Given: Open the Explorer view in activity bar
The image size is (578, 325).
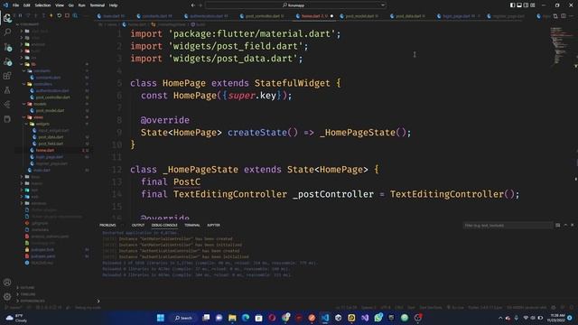Looking at the screenshot, I should click(7, 18).
